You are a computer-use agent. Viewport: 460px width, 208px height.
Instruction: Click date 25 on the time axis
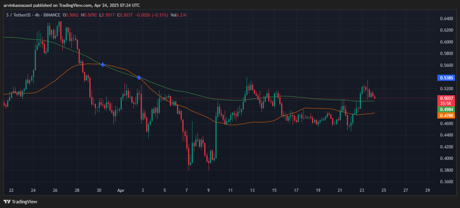click(x=384, y=190)
